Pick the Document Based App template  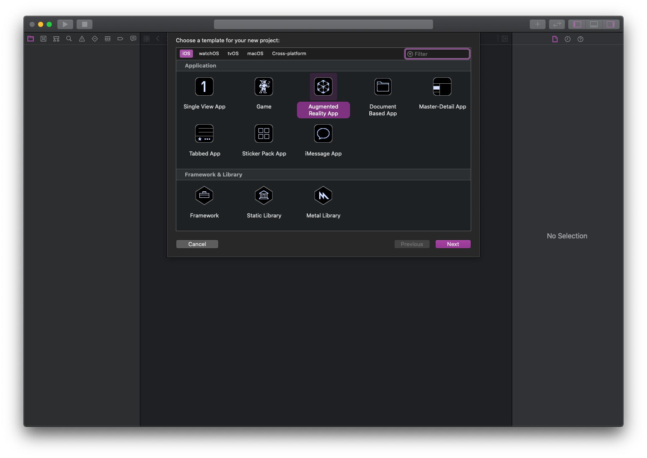(383, 97)
